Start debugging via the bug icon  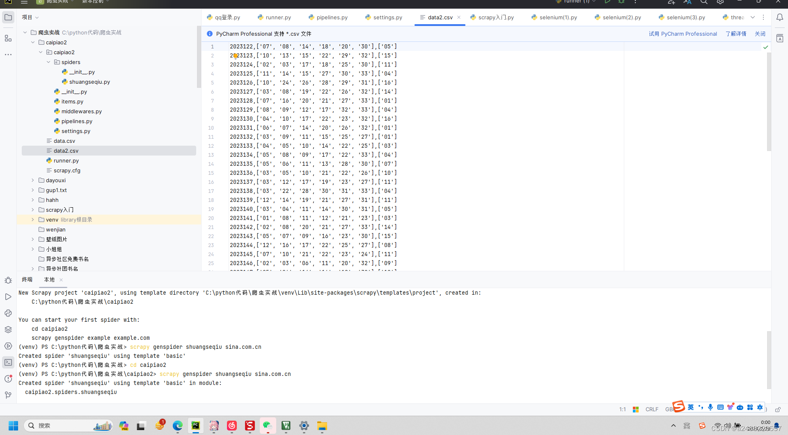click(621, 2)
